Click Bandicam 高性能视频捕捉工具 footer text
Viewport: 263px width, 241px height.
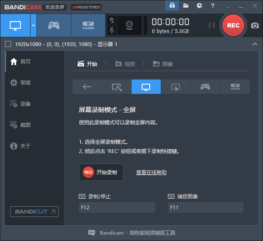(137, 233)
